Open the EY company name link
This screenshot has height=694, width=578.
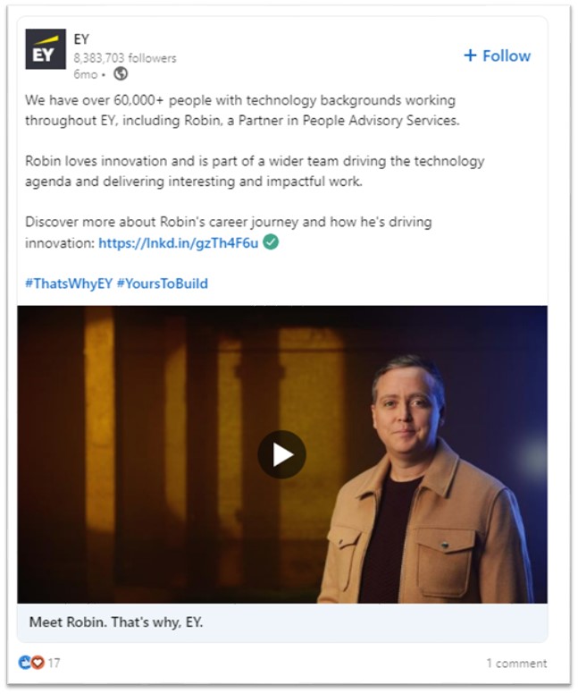pos(81,39)
